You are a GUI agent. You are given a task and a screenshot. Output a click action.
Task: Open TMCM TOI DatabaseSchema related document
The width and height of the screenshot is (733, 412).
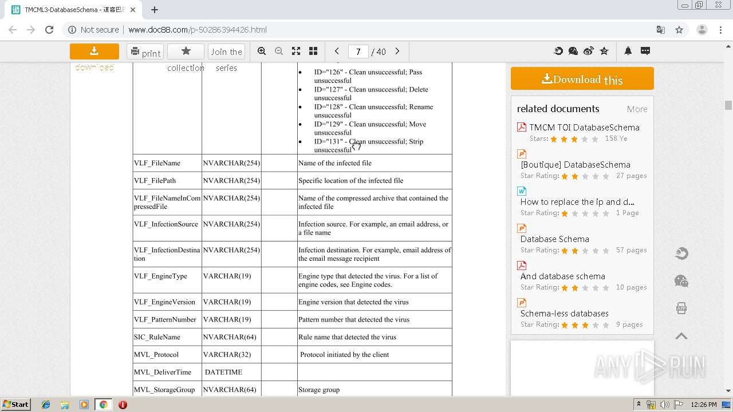pyautogui.click(x=584, y=128)
